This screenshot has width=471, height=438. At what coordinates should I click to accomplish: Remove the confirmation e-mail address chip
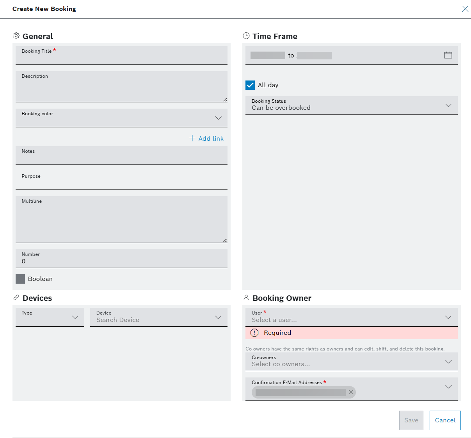[x=351, y=392]
